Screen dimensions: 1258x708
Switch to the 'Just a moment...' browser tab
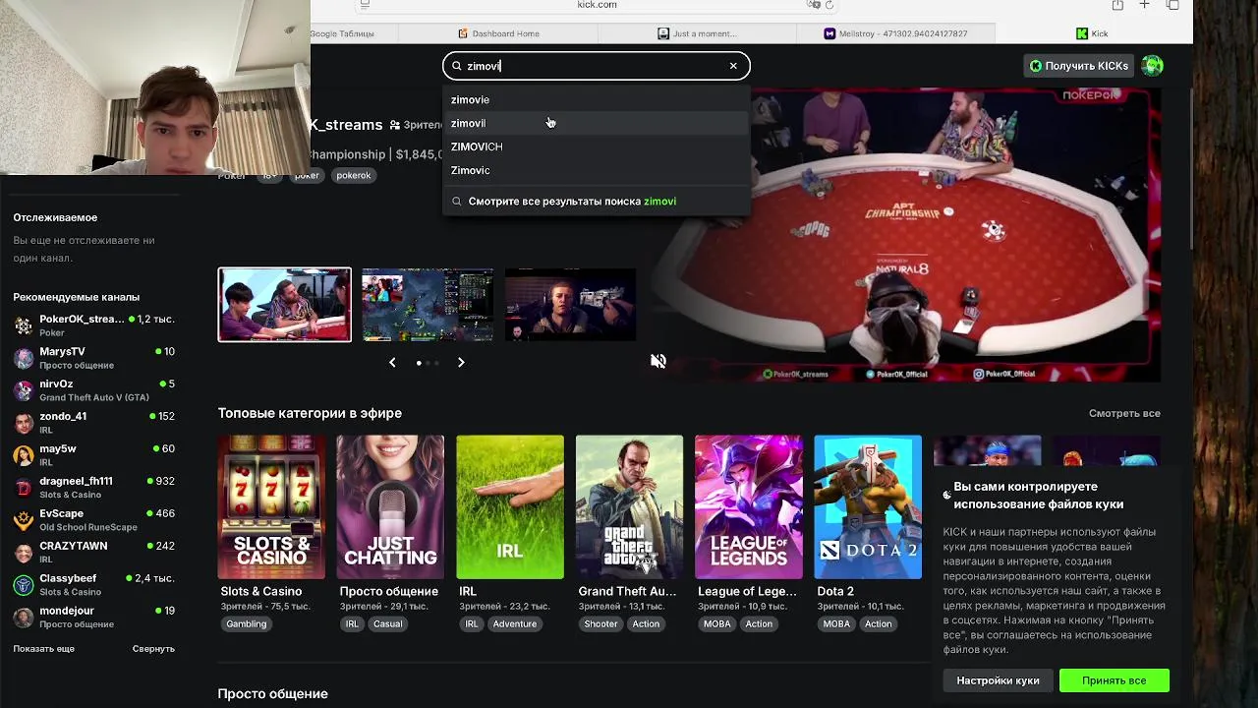[x=697, y=33]
